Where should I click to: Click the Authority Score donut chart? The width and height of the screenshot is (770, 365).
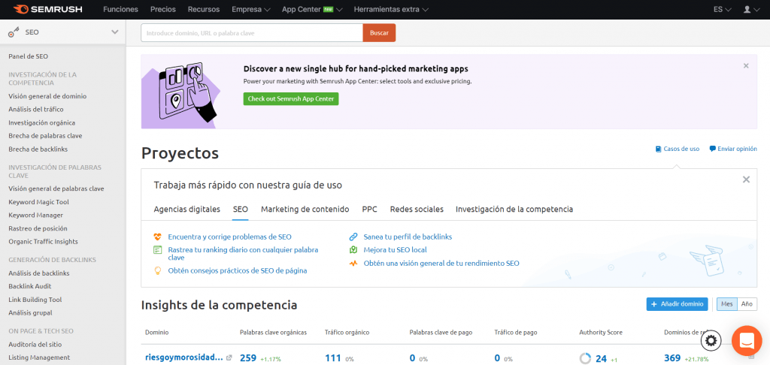tap(585, 359)
